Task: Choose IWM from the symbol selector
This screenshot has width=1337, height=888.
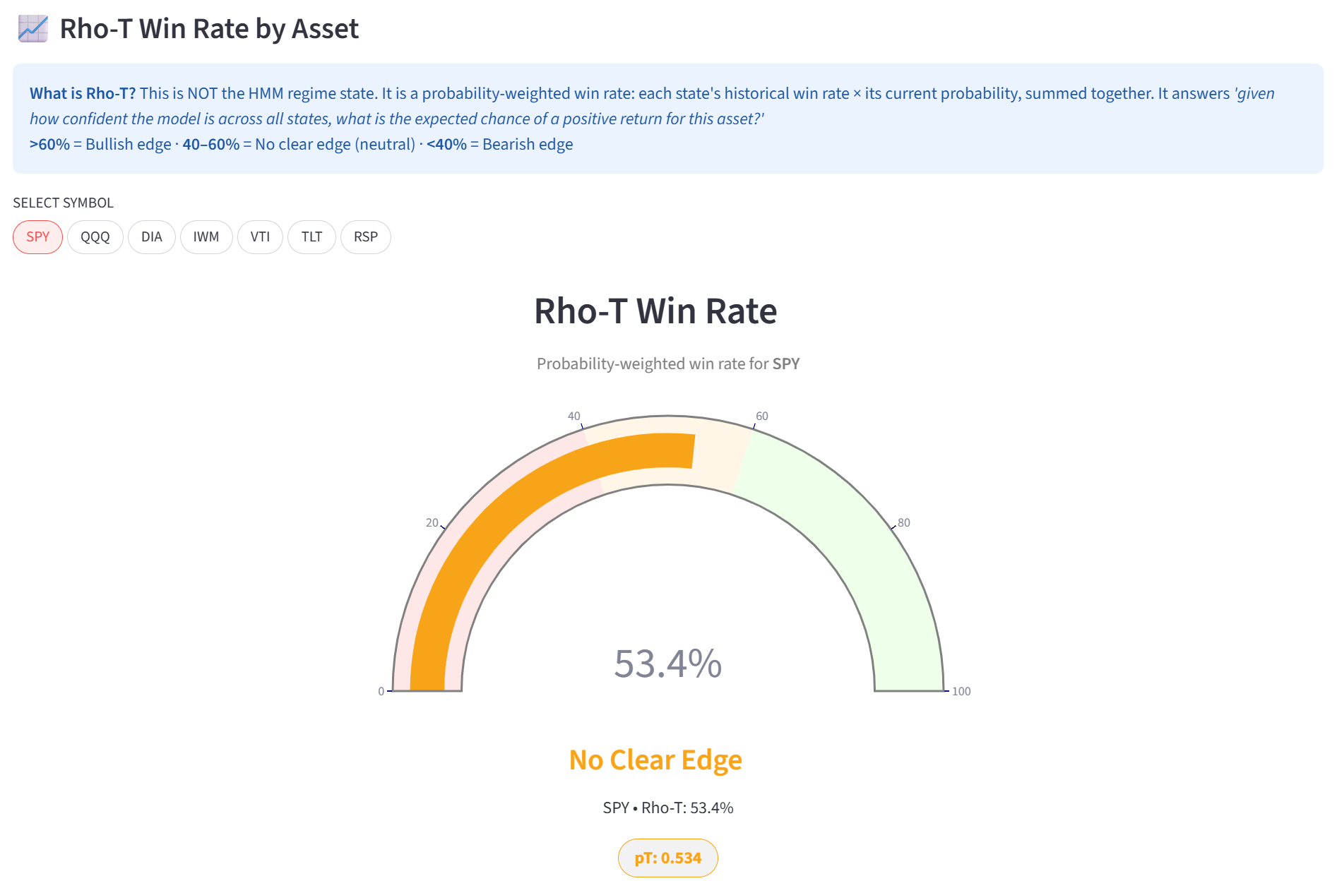Action: 206,237
